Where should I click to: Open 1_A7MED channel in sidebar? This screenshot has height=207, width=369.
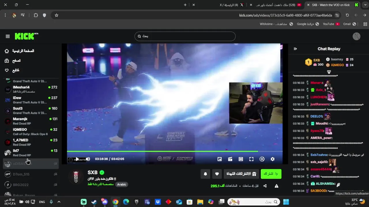tap(31, 142)
